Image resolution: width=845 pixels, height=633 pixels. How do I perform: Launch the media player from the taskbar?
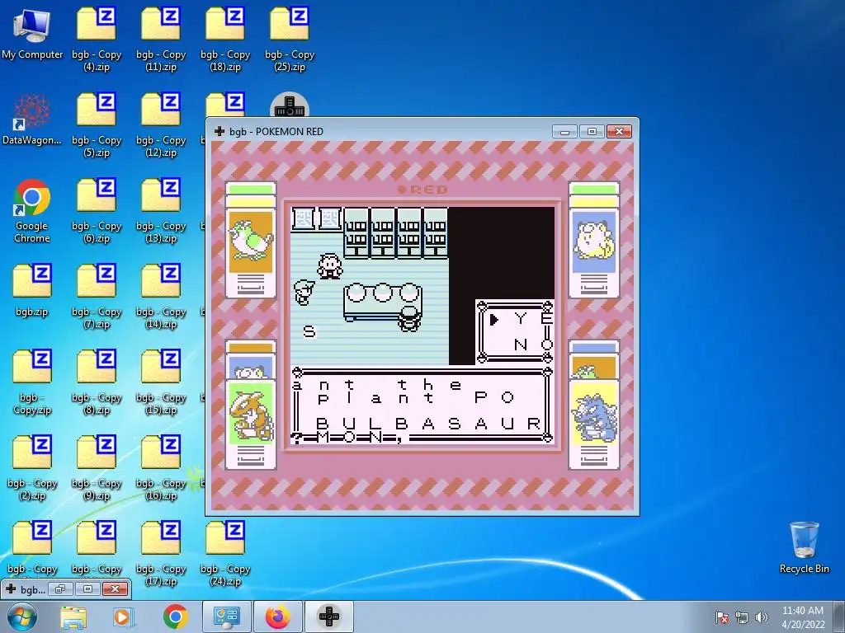pyautogui.click(x=122, y=617)
